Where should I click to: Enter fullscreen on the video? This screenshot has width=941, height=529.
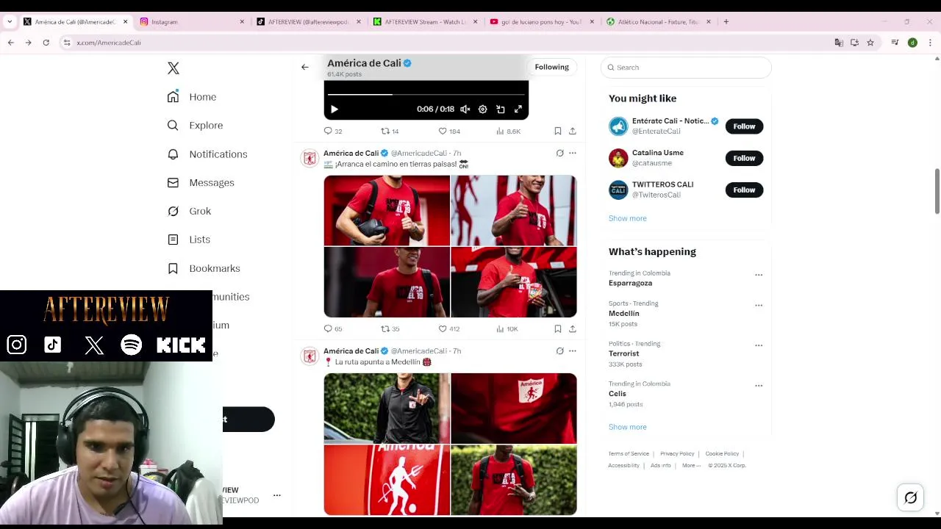[518, 109]
